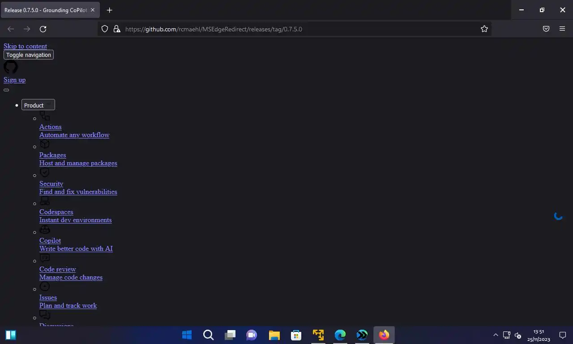Click the Discussions chat bubbles icon
Image resolution: width=573 pixels, height=344 pixels.
[x=45, y=315]
